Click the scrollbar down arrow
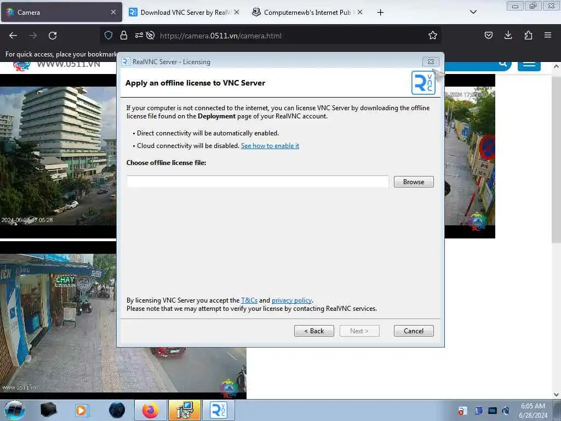 556,395
